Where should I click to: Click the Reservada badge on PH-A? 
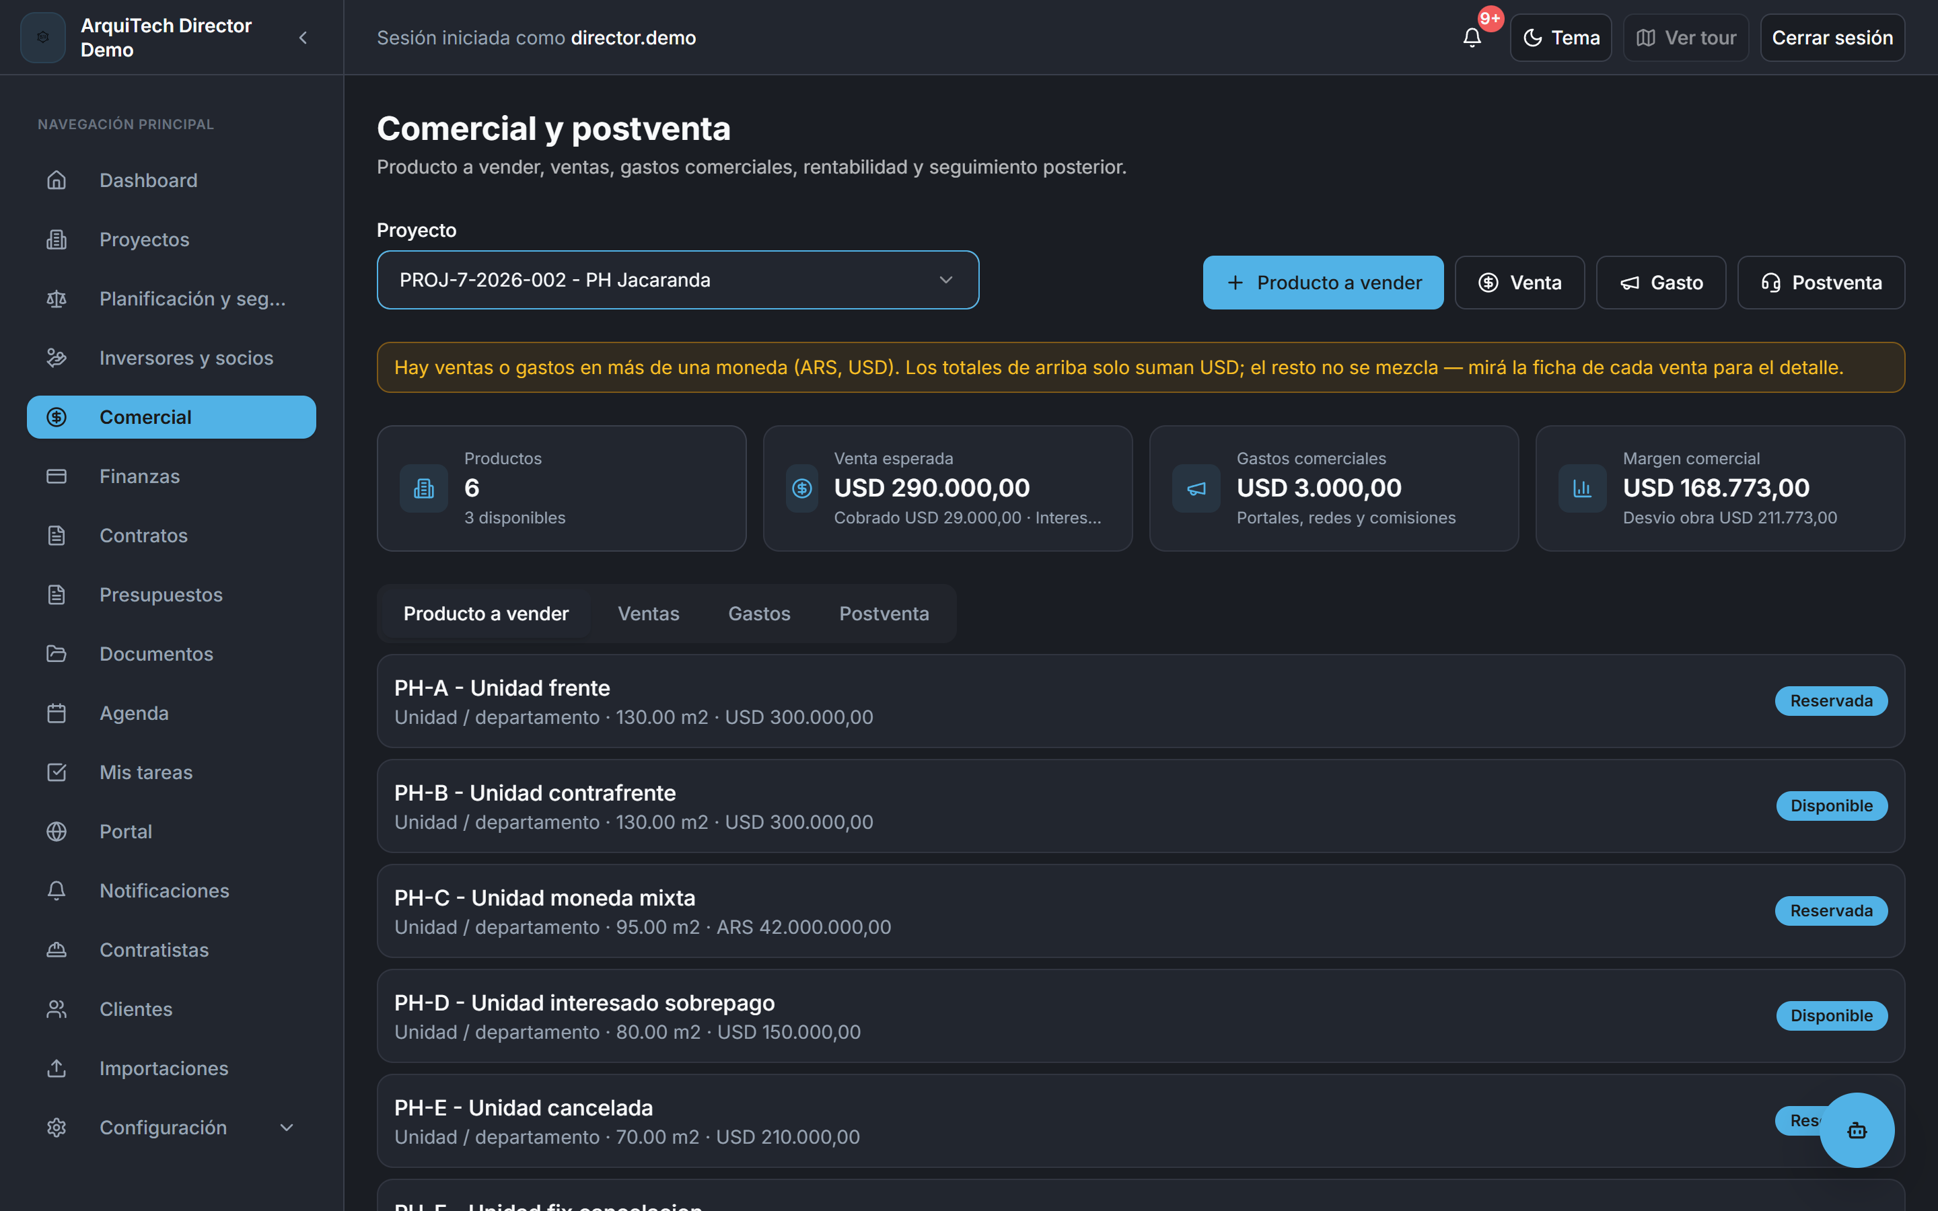click(x=1832, y=701)
